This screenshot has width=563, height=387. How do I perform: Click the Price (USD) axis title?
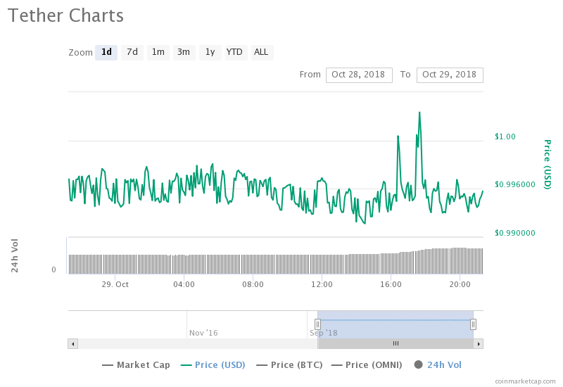click(548, 165)
